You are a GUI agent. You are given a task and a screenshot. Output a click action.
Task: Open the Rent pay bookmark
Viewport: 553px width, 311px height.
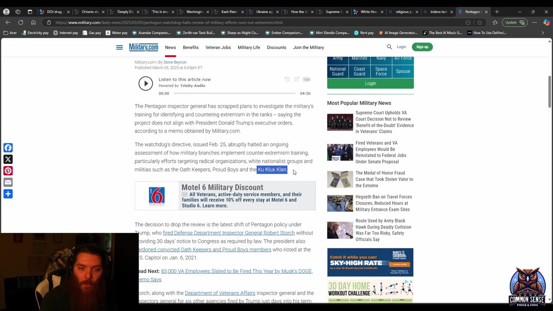(x=364, y=33)
